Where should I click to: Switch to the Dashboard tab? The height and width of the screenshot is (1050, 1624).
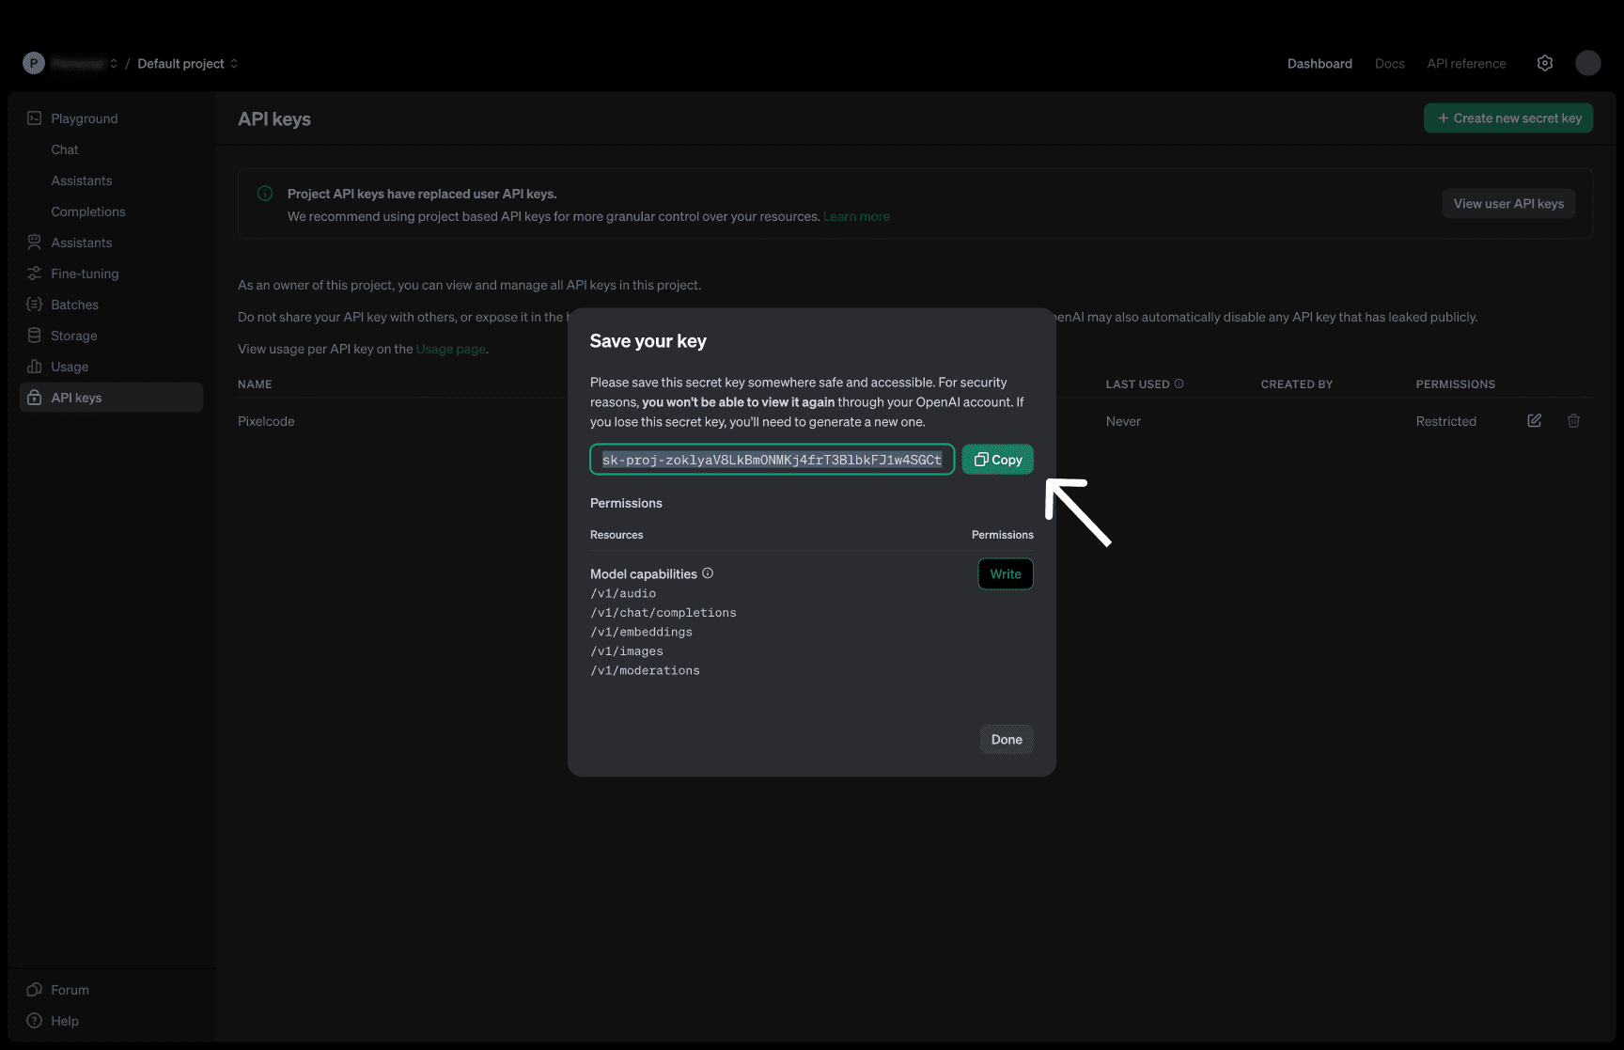click(1319, 64)
